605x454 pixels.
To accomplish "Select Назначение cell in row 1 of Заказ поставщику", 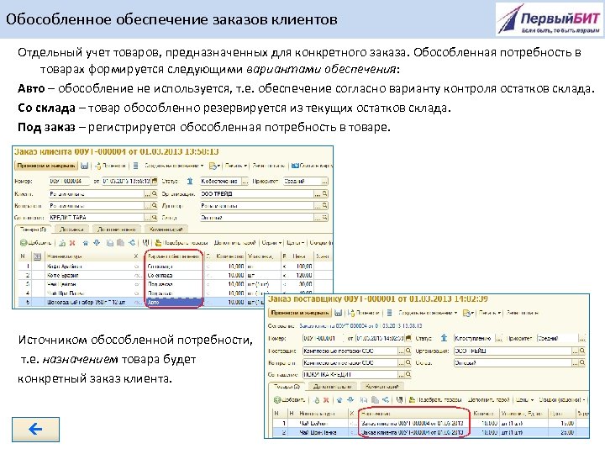I will (x=414, y=423).
